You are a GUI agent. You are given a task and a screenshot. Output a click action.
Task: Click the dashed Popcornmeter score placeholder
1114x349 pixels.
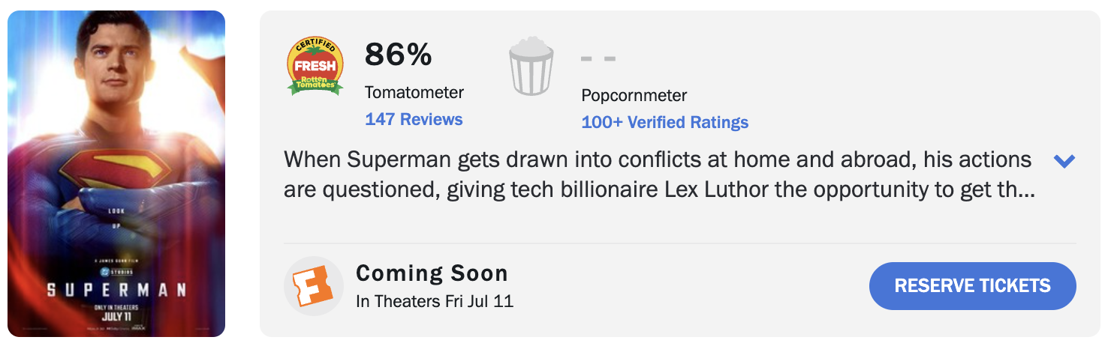point(599,58)
